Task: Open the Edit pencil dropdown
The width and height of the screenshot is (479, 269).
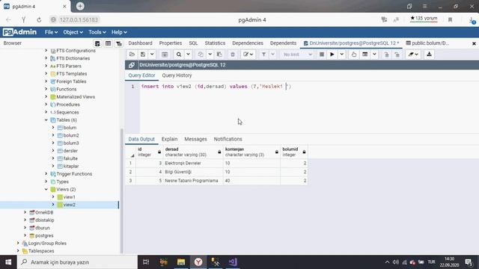Action: click(248, 55)
